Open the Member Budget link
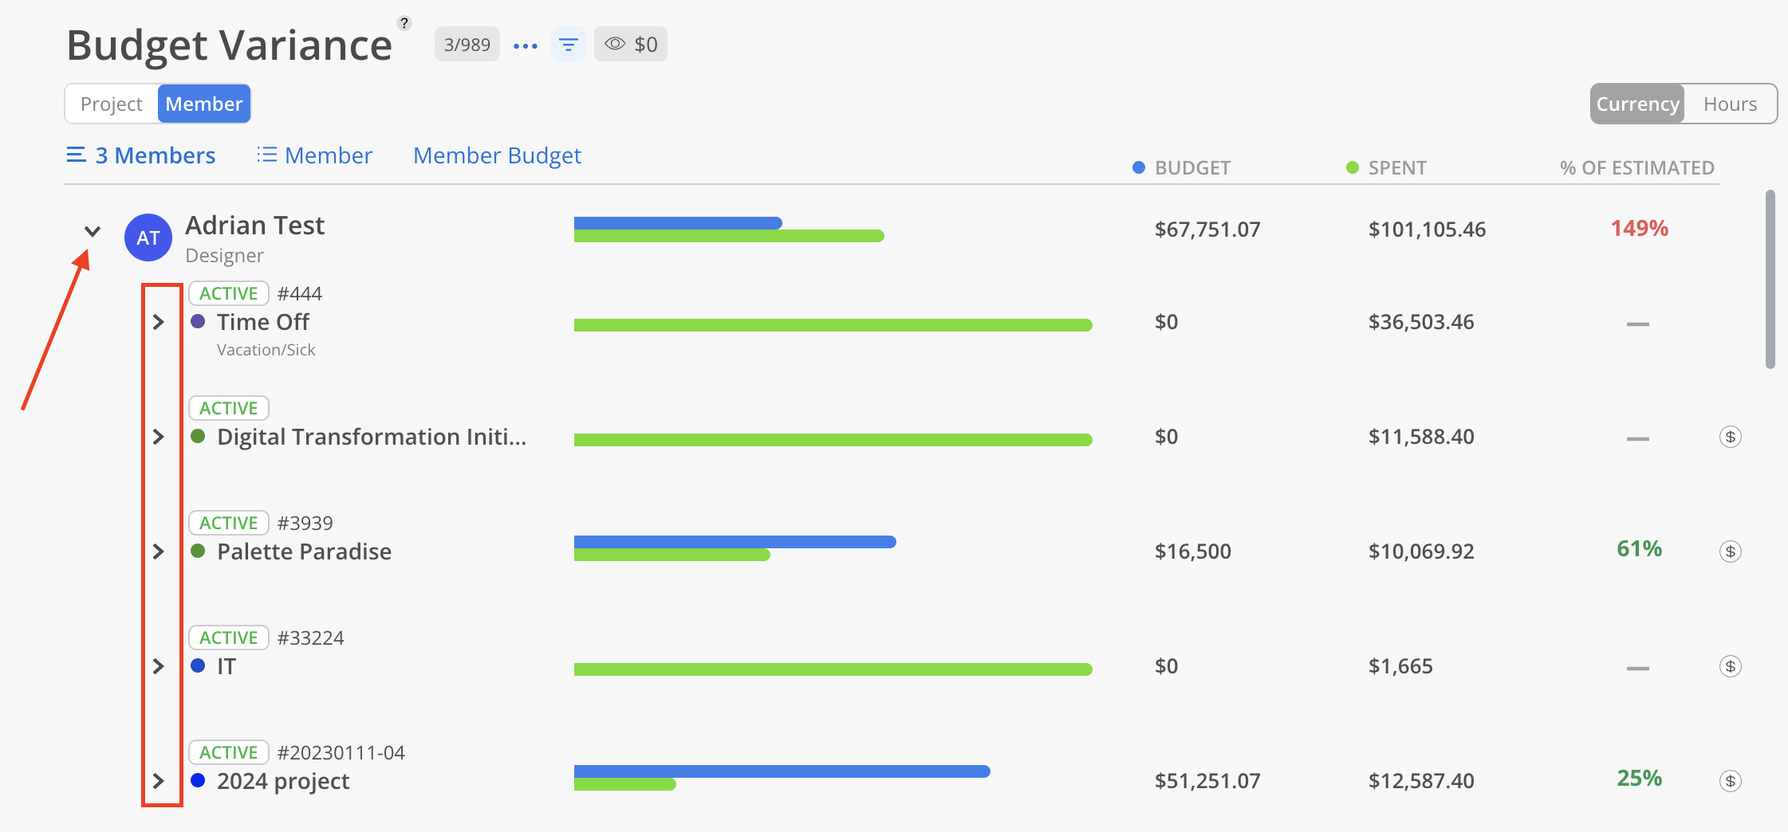The width and height of the screenshot is (1788, 832). (x=497, y=155)
